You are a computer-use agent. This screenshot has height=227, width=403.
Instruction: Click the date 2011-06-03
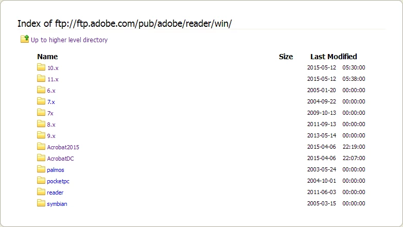(x=322, y=192)
